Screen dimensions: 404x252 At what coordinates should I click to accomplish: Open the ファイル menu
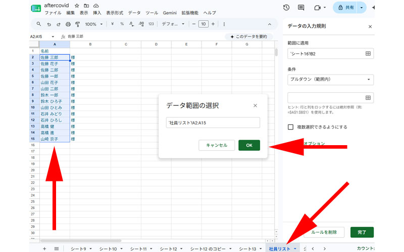coord(53,13)
